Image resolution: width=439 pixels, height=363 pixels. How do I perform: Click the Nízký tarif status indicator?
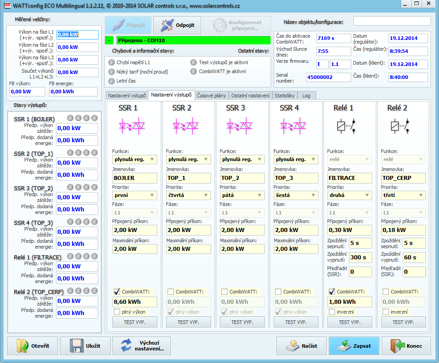tap(112, 72)
